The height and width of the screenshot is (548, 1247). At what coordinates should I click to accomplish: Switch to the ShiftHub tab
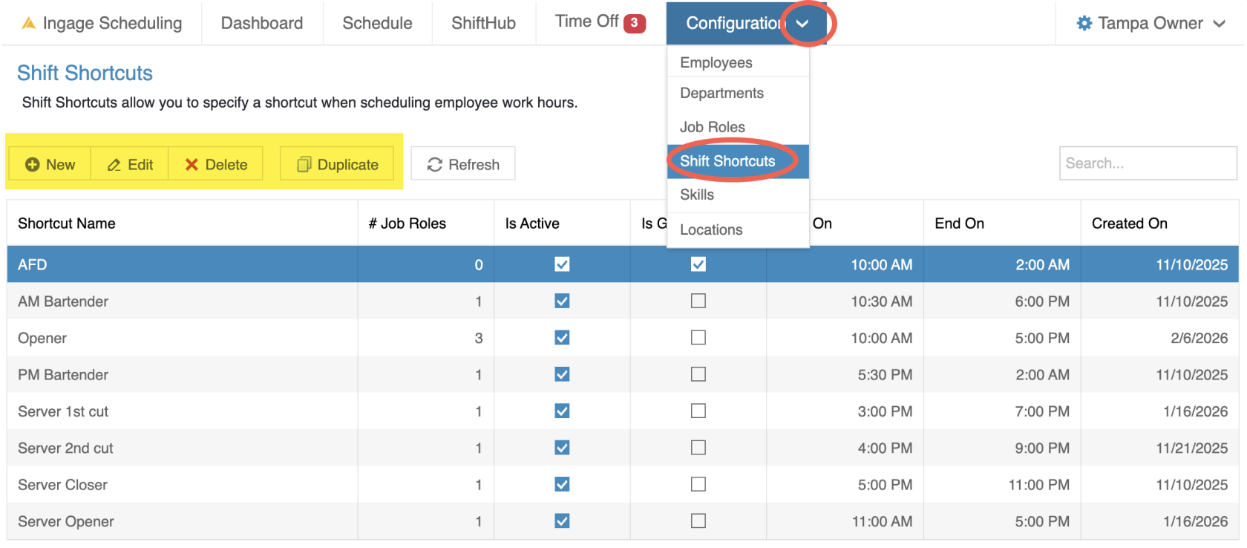[483, 23]
